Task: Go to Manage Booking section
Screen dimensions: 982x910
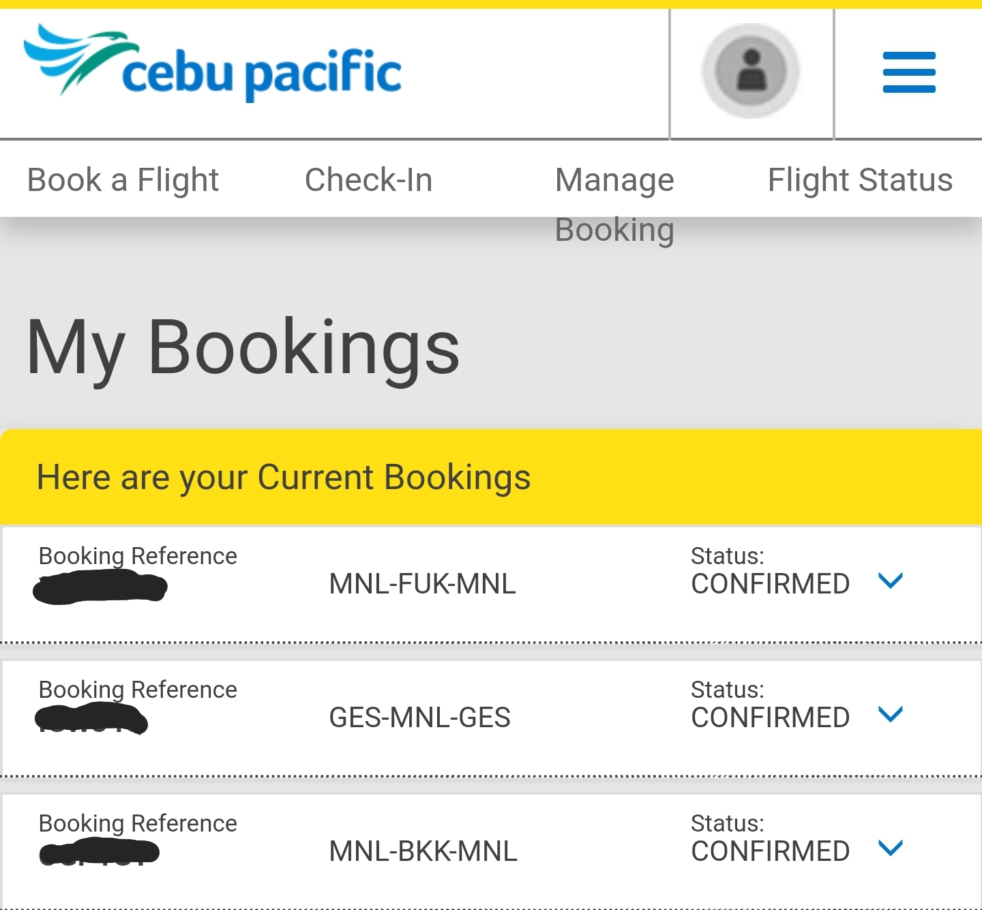Action: click(614, 203)
